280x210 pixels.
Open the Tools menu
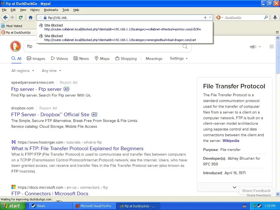click(66, 10)
